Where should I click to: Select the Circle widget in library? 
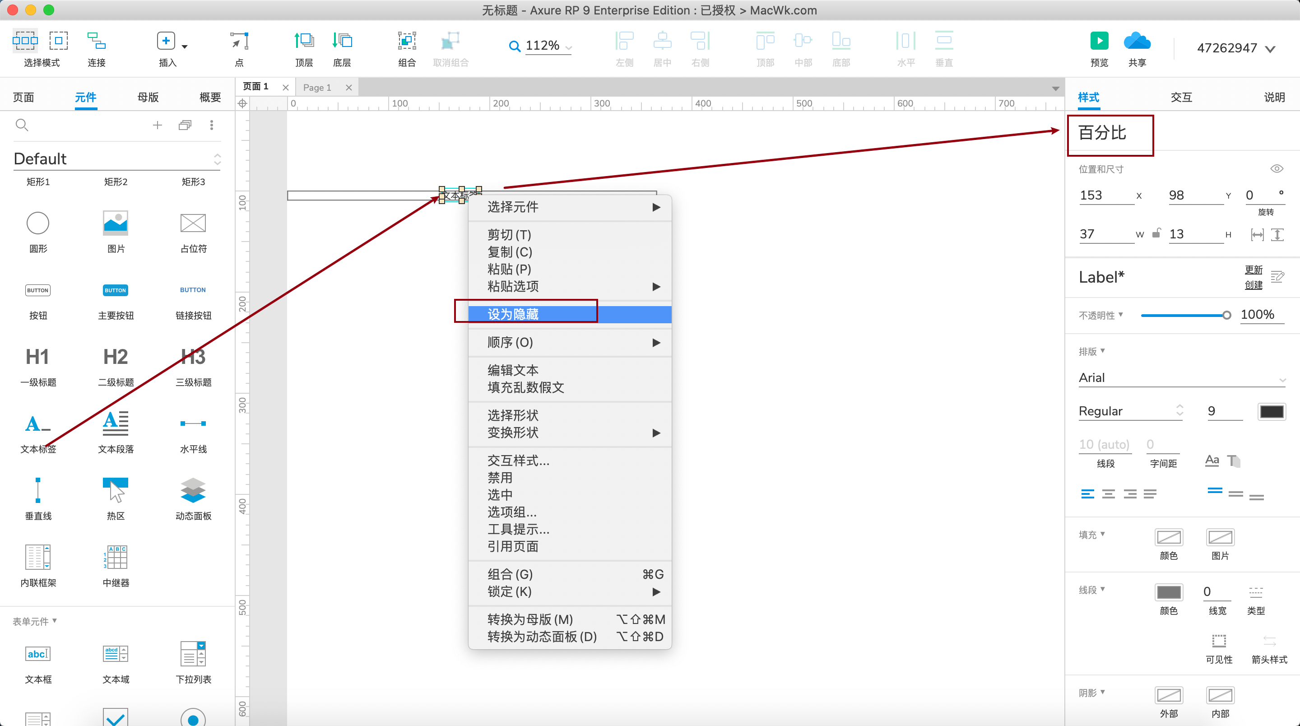point(38,223)
